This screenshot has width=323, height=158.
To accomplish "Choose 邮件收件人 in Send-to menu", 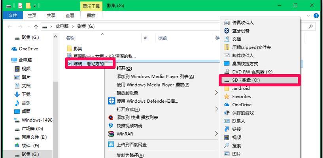I will point(243,56).
